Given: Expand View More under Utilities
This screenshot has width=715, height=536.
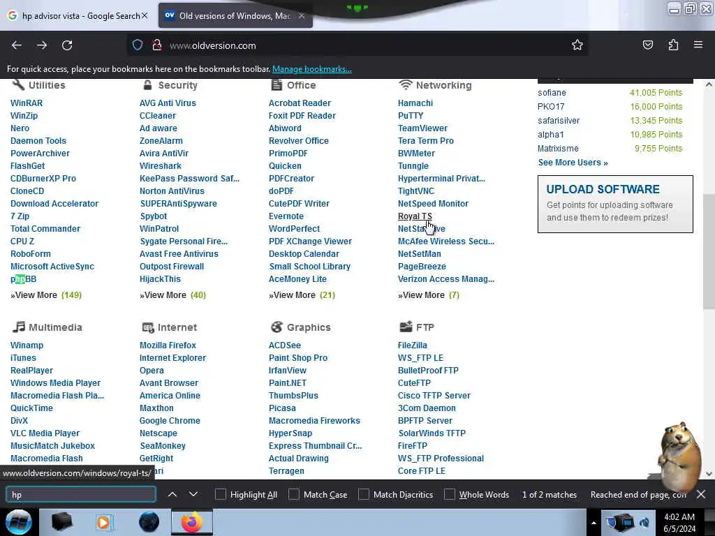Looking at the screenshot, I should [46, 295].
